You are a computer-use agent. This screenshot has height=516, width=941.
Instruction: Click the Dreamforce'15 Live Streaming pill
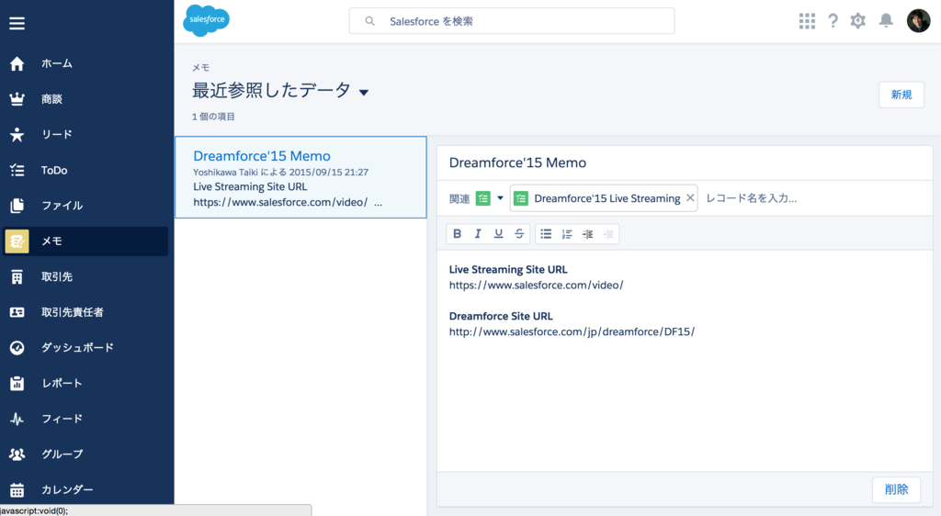click(604, 198)
